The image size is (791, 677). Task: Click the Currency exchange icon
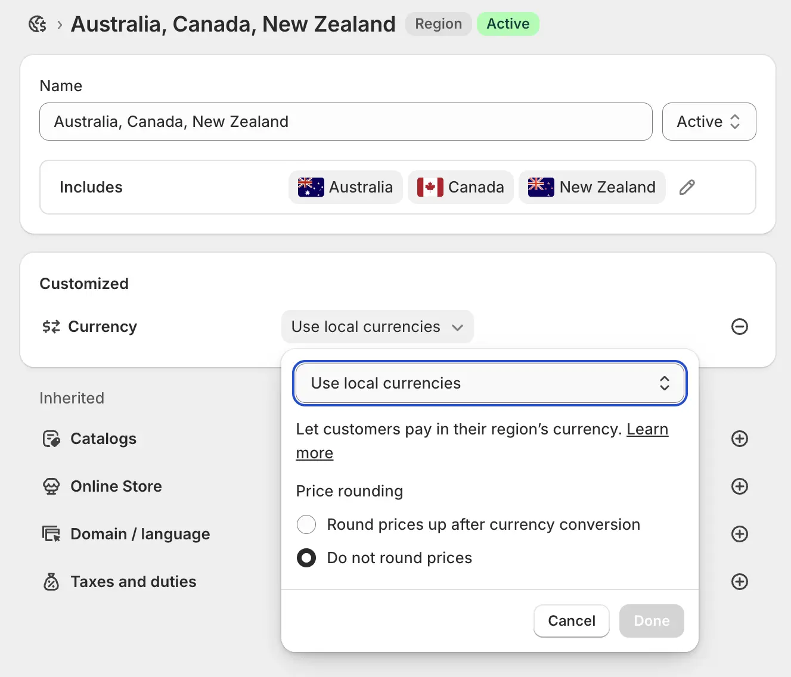pos(50,327)
